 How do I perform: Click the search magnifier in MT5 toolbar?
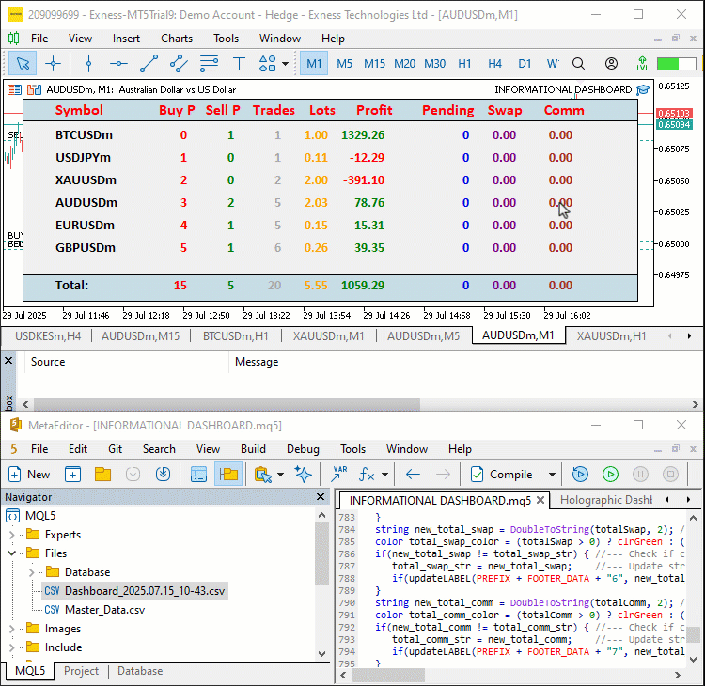pos(579,63)
